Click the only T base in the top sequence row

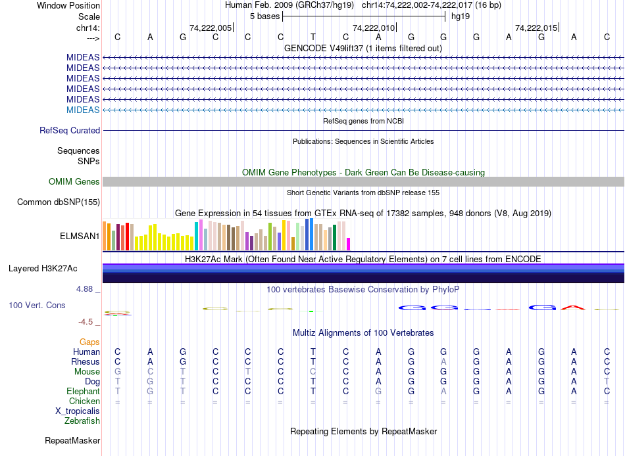click(x=313, y=37)
